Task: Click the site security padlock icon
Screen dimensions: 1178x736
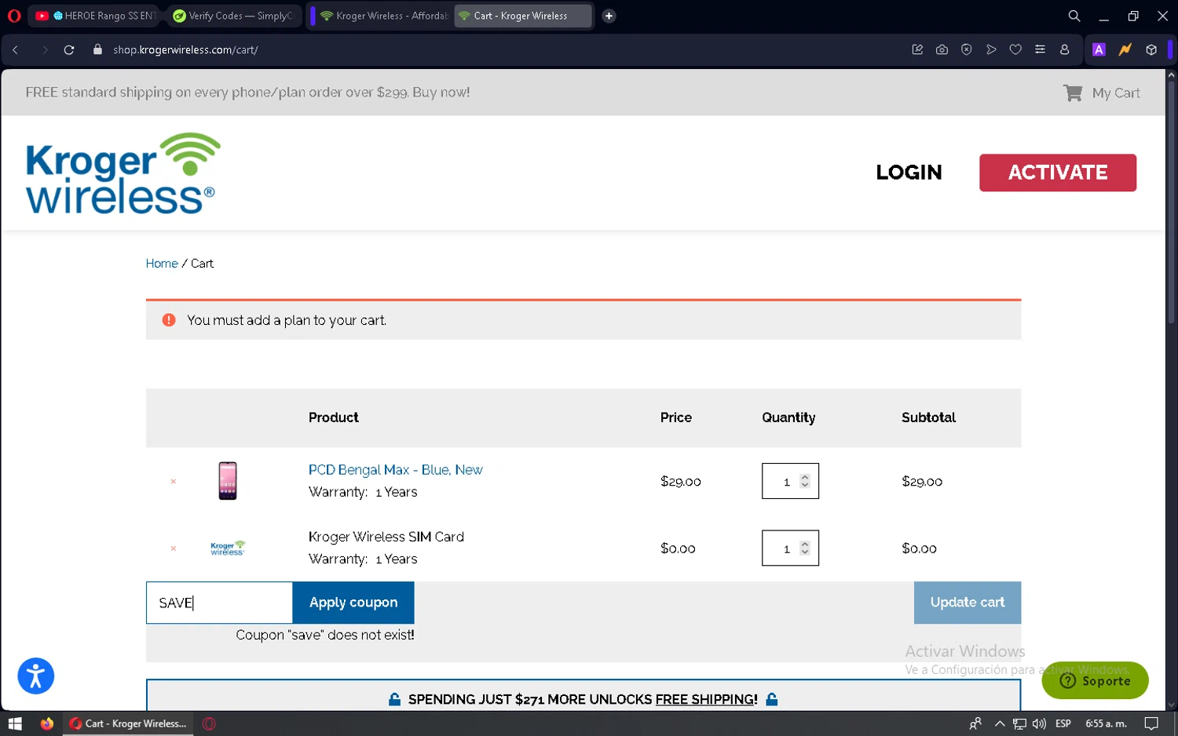Action: click(x=97, y=49)
